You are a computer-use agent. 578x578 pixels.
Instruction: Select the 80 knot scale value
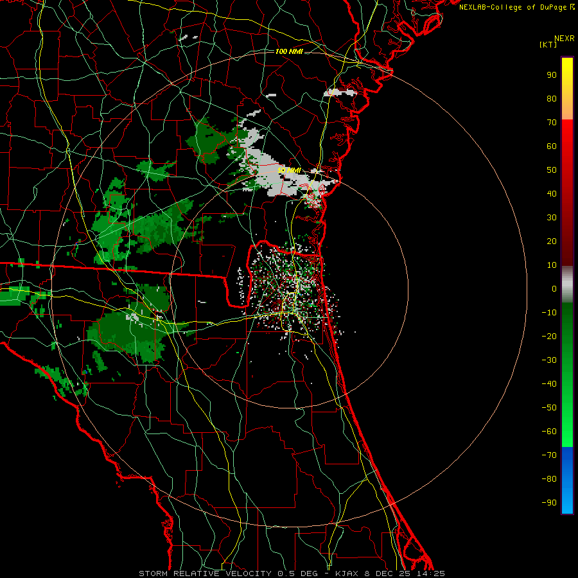pos(552,99)
